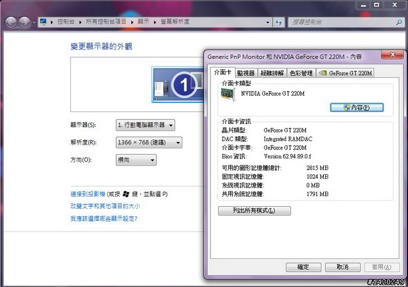Switch to the 監視器 tab
Image resolution: width=408 pixels, height=287 pixels.
pyautogui.click(x=246, y=73)
